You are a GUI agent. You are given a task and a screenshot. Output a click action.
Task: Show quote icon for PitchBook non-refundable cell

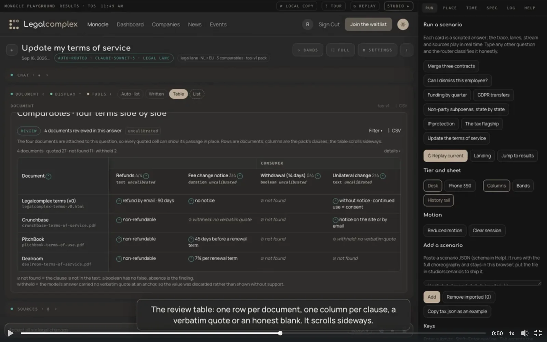pyautogui.click(x=119, y=240)
